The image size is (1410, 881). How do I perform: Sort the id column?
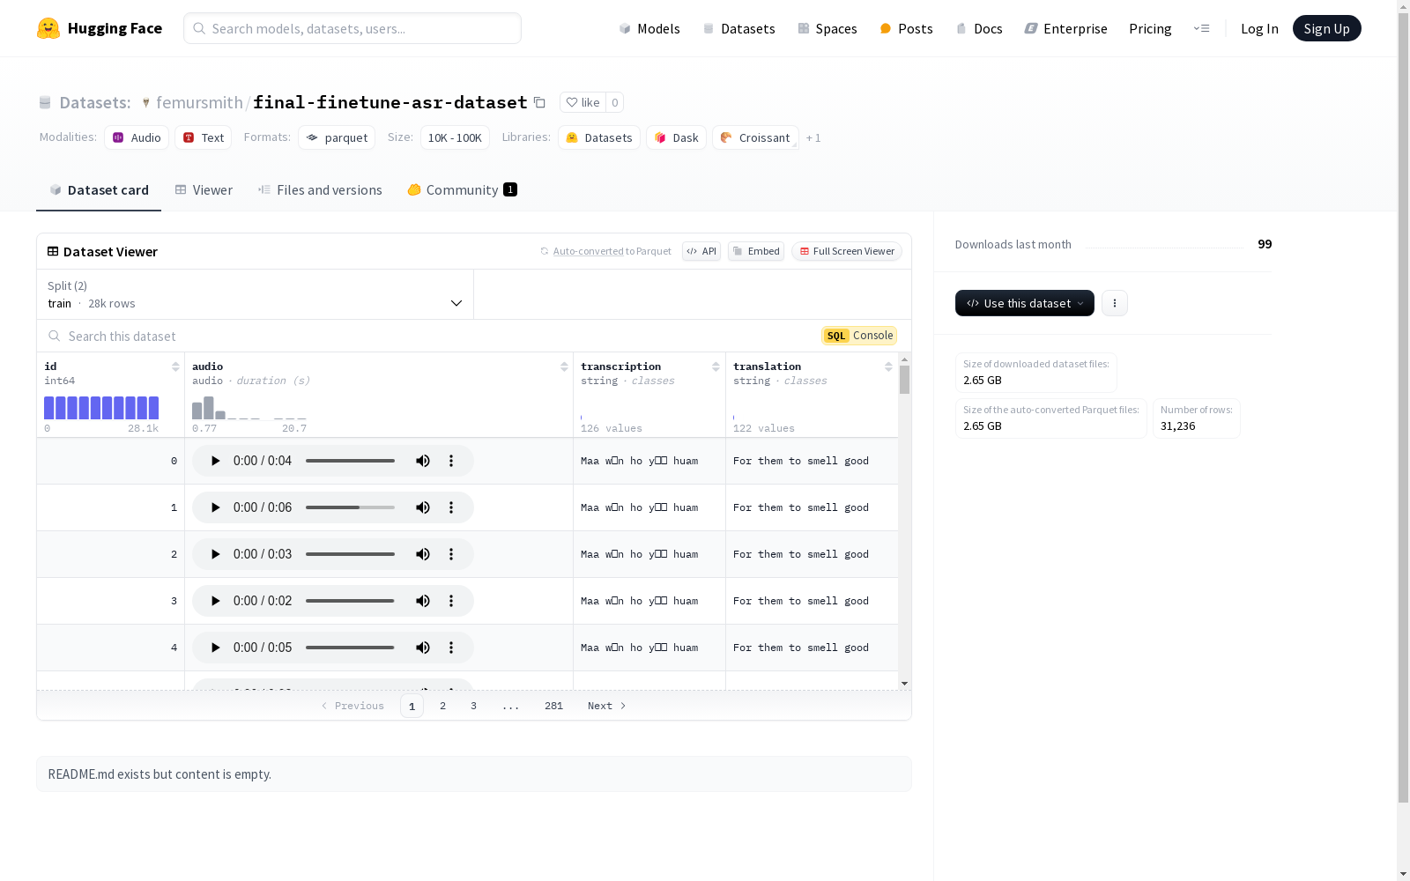[175, 366]
